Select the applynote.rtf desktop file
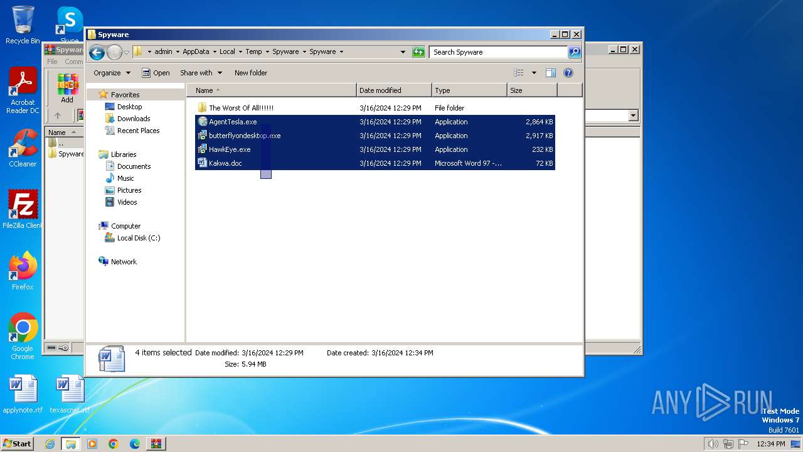The height and width of the screenshot is (452, 803). tap(23, 394)
